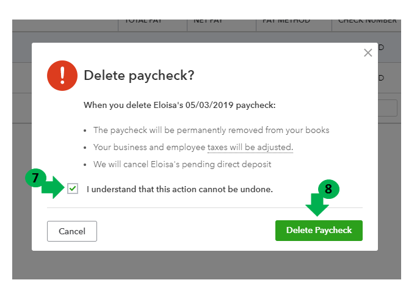Click the red exclamation warning icon
This screenshot has height=302, width=417.
tap(62, 75)
